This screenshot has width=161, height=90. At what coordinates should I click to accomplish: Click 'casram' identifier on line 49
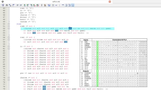[x=23, y=22]
